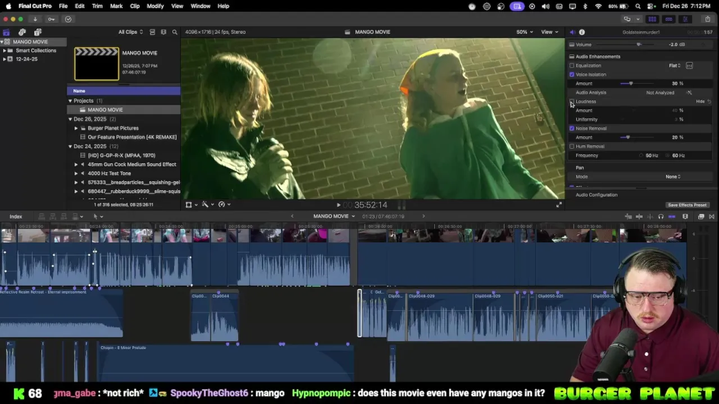
Task: Collapse the Dec 26, 2025 group
Action: tap(70, 119)
